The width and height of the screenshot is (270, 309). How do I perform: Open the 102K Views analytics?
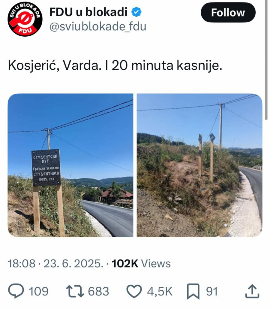[x=141, y=263]
